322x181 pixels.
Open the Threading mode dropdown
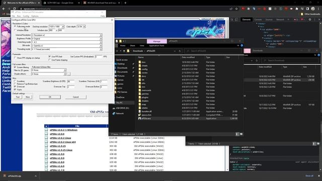66,49
